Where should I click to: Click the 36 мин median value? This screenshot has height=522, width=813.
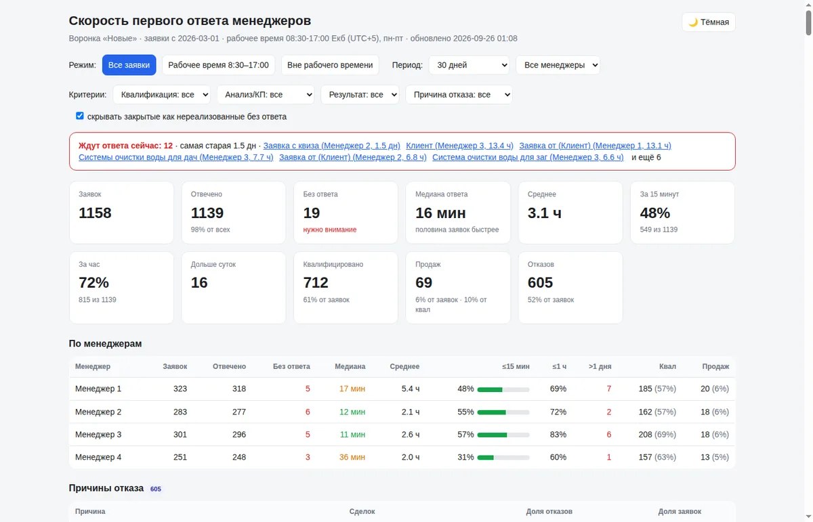click(352, 457)
